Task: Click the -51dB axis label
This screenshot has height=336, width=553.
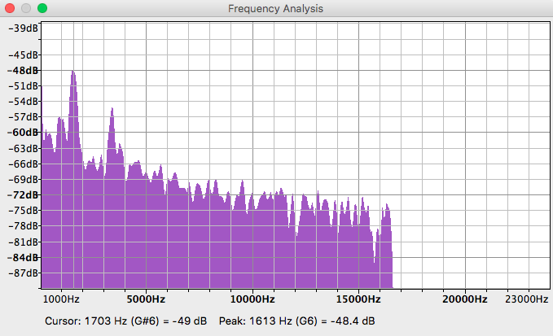Action: (23, 86)
